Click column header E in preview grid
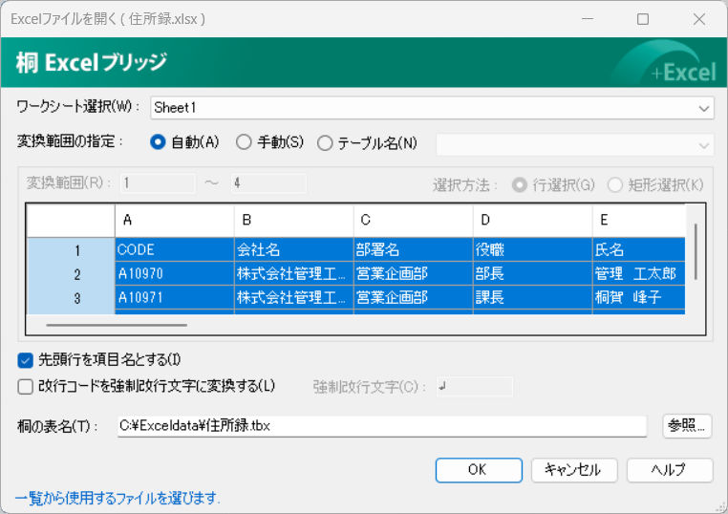Screen dimensions: 728x514 tap(639, 221)
